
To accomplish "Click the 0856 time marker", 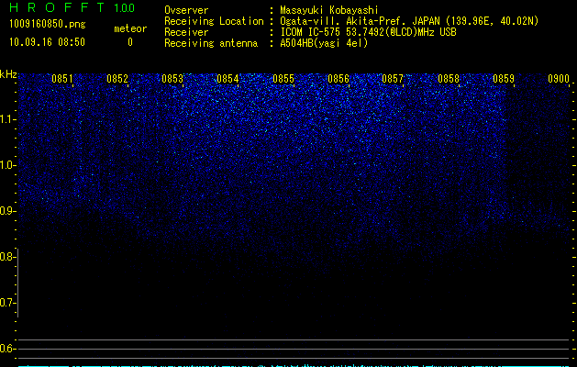I will [338, 79].
